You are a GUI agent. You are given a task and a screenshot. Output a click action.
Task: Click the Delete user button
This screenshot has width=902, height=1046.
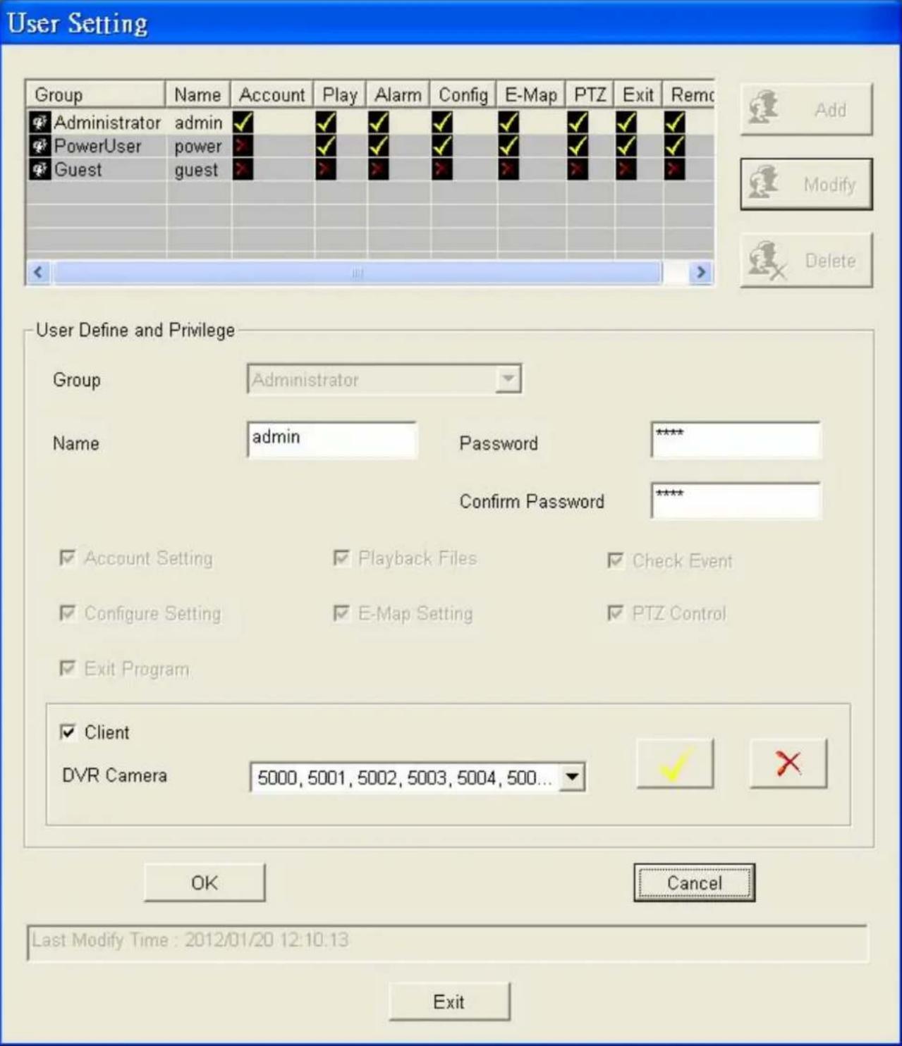point(806,260)
